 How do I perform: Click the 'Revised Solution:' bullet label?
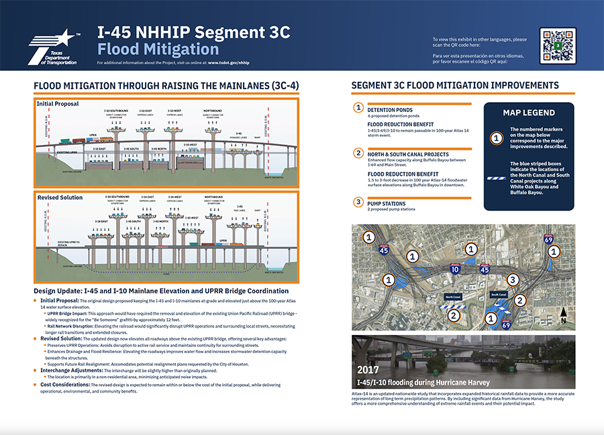61,339
